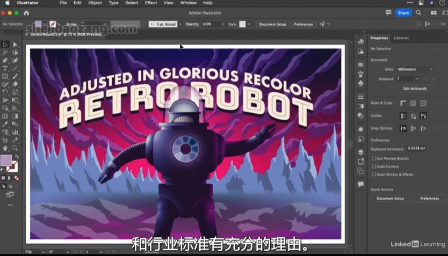Check the Scale Corners option

(374, 166)
